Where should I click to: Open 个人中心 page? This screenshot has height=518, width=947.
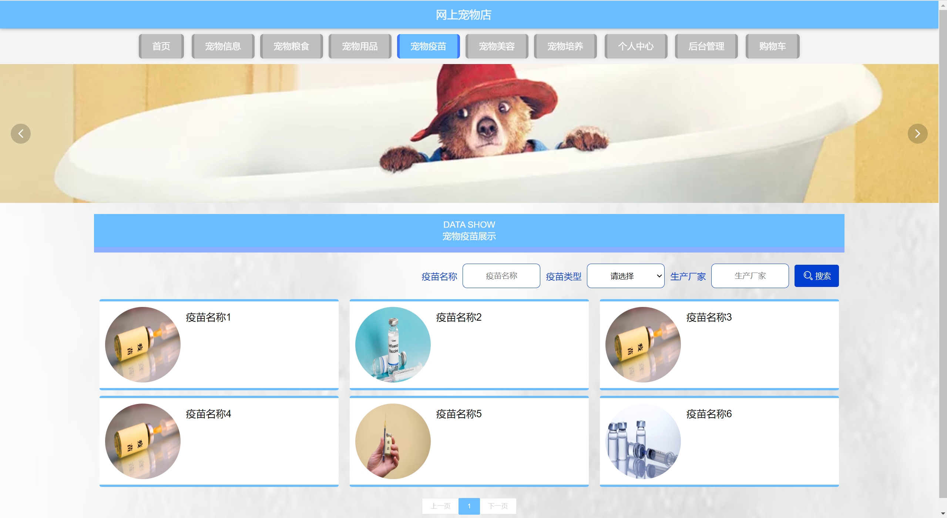click(x=636, y=46)
